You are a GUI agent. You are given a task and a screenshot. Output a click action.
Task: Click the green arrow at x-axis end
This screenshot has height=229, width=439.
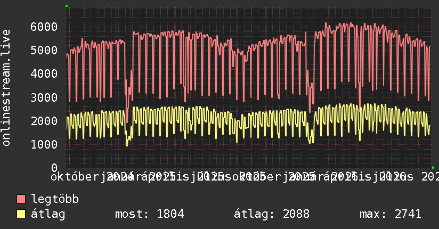433,168
